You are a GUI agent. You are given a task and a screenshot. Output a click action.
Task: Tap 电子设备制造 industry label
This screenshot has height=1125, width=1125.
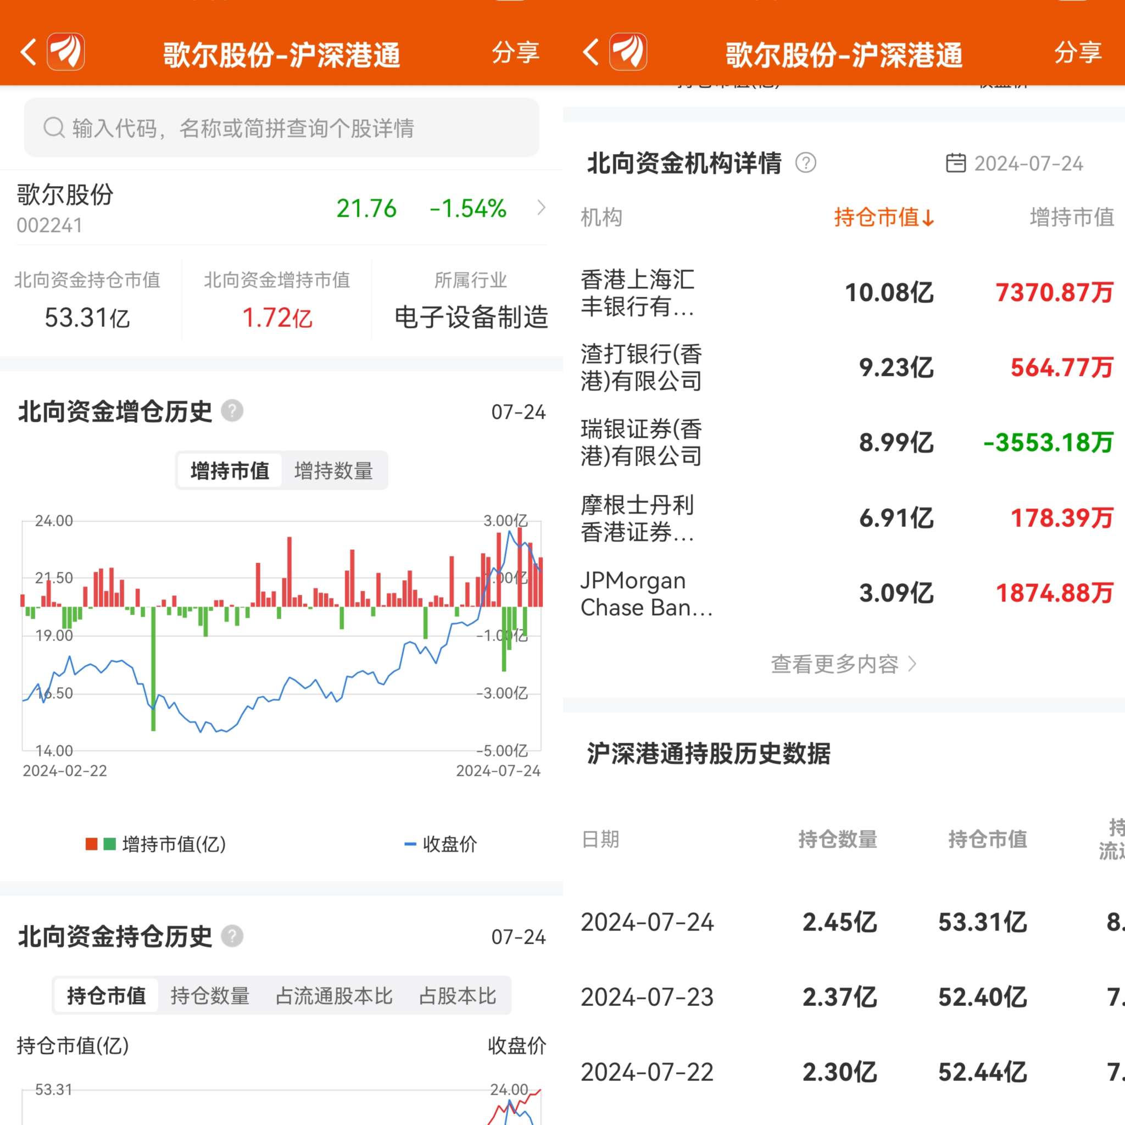pos(471,318)
